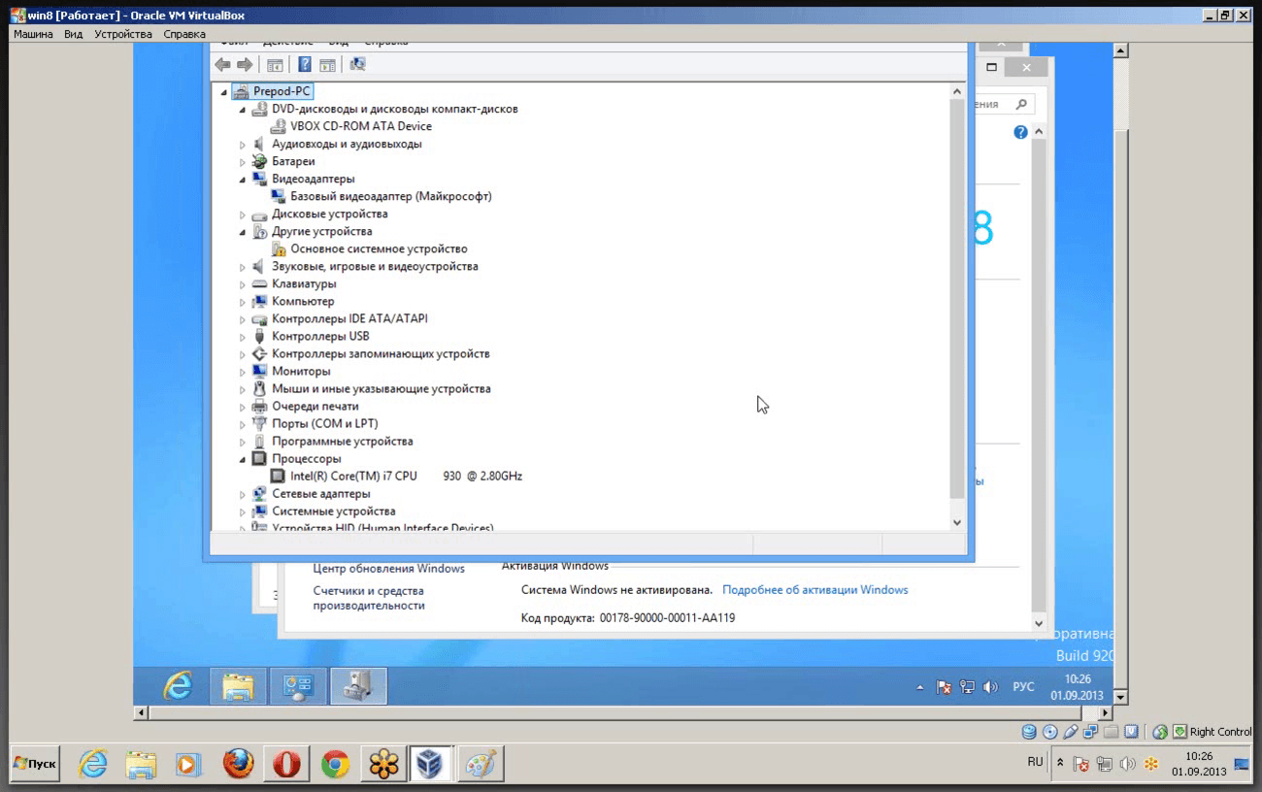1262x792 pixels.
Task: Click VirtualBox vertical scrollbar up arrow
Action: [1120, 50]
